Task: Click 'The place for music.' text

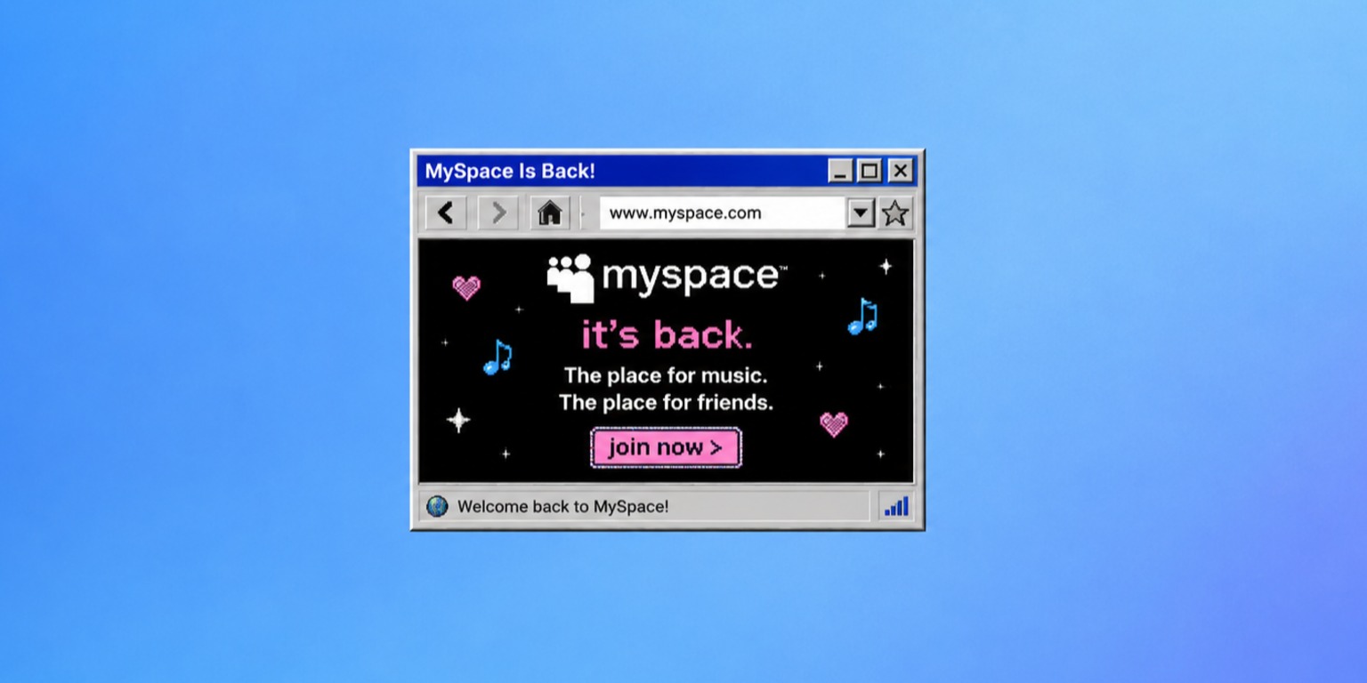Action: point(666,375)
